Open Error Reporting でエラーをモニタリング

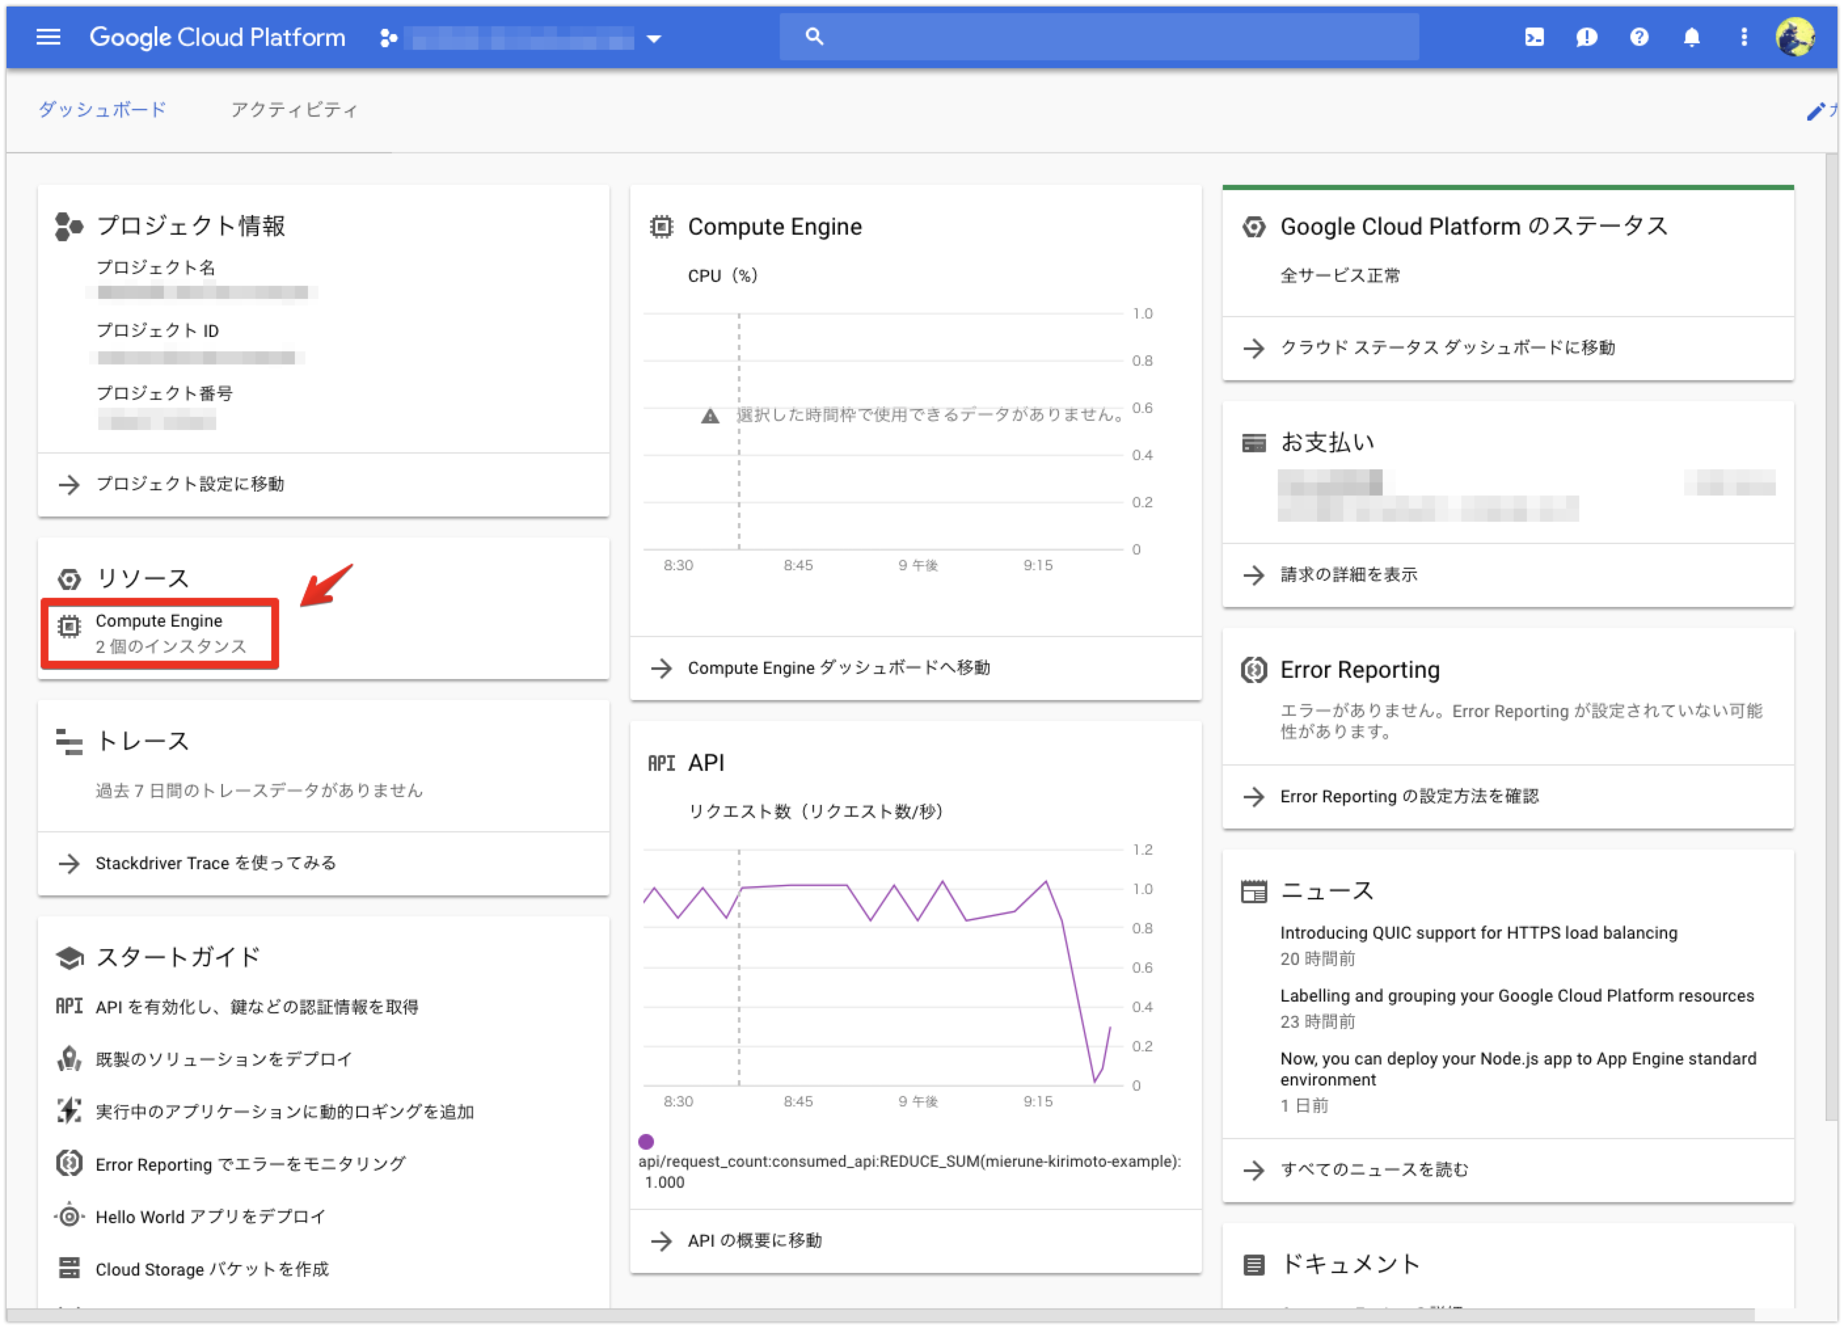click(250, 1165)
